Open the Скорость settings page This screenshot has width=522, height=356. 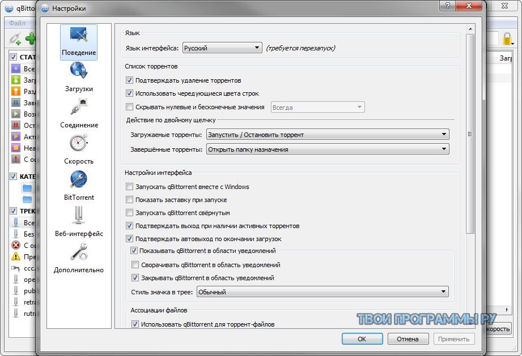click(x=79, y=149)
